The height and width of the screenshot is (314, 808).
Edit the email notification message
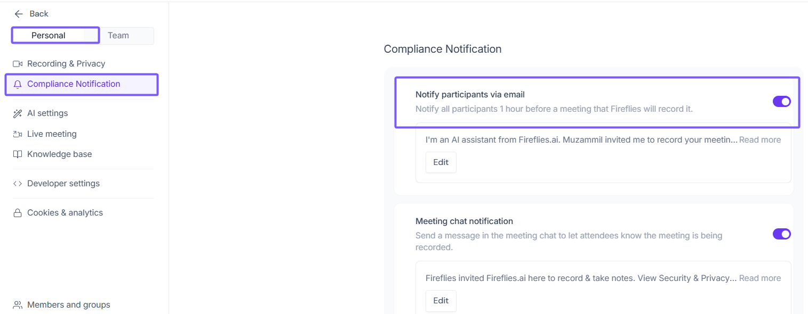(441, 162)
